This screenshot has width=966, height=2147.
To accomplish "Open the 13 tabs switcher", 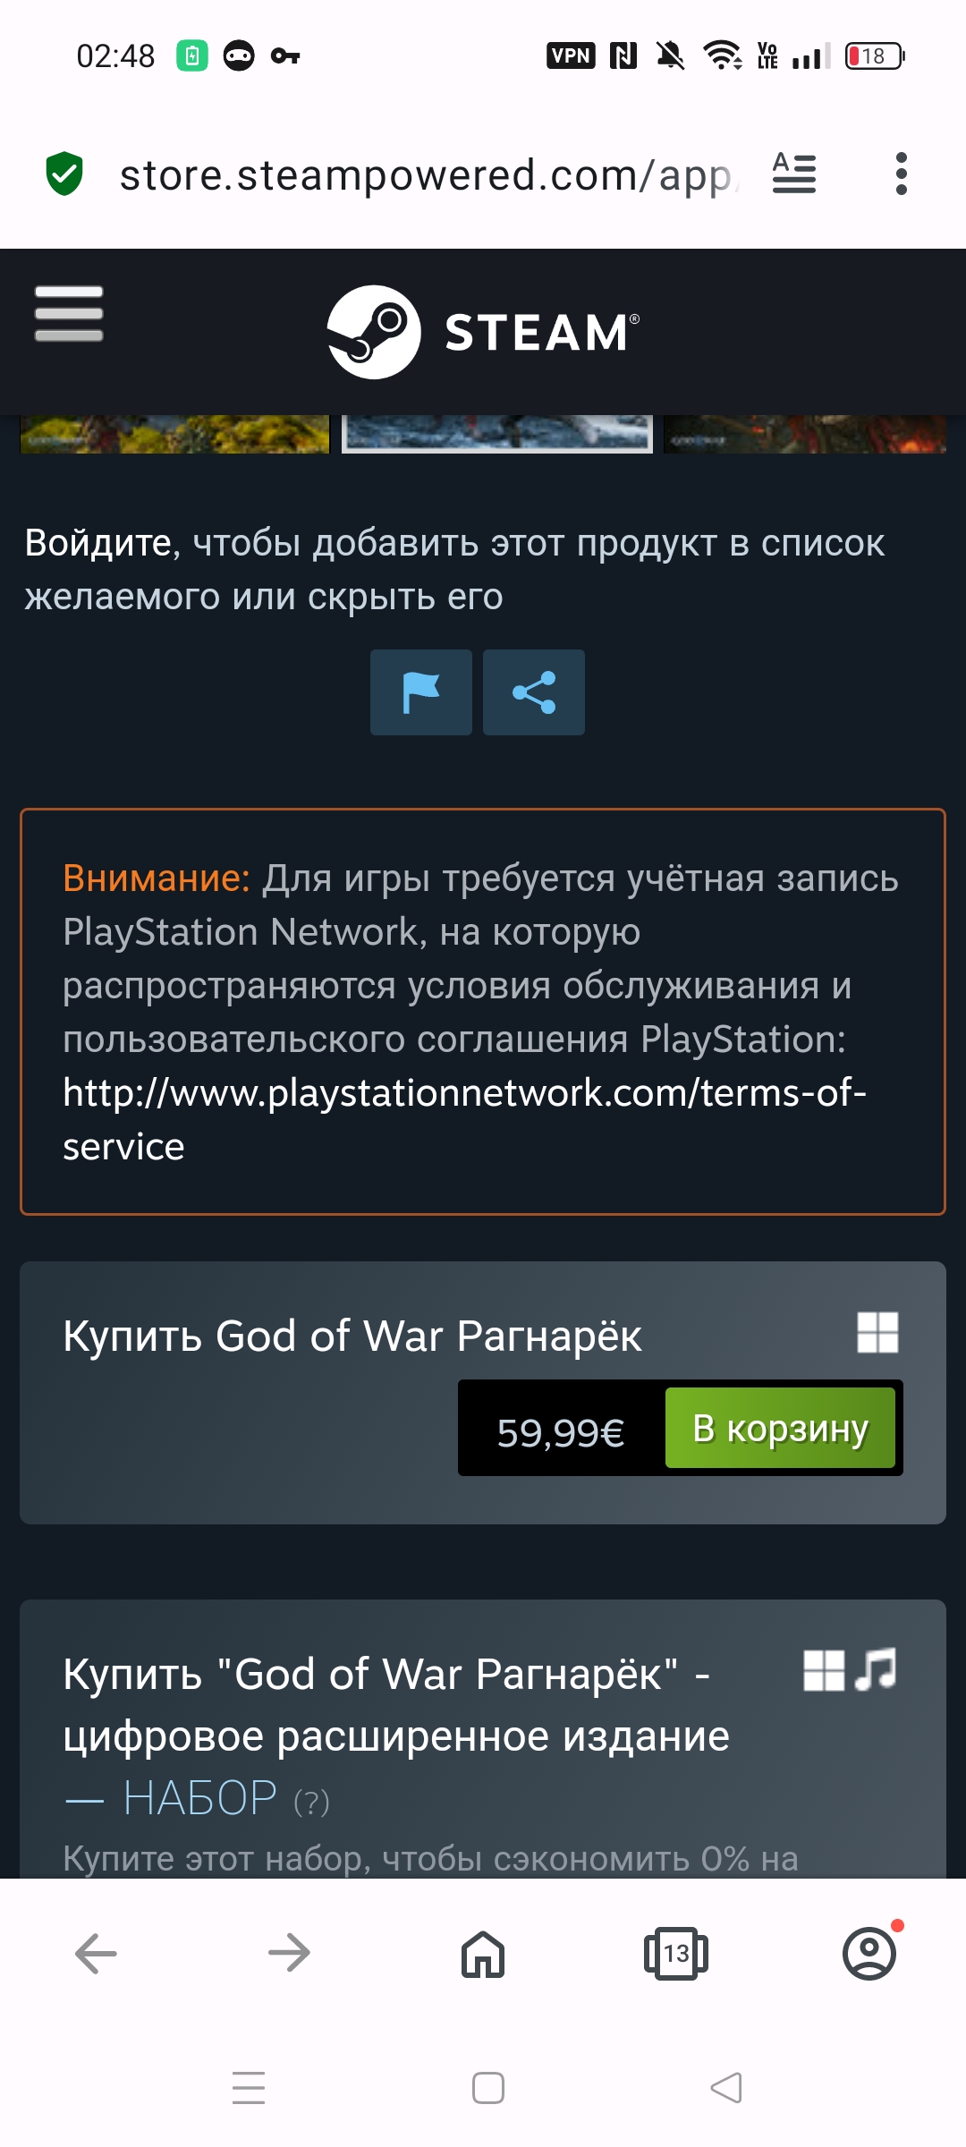I will point(676,1953).
